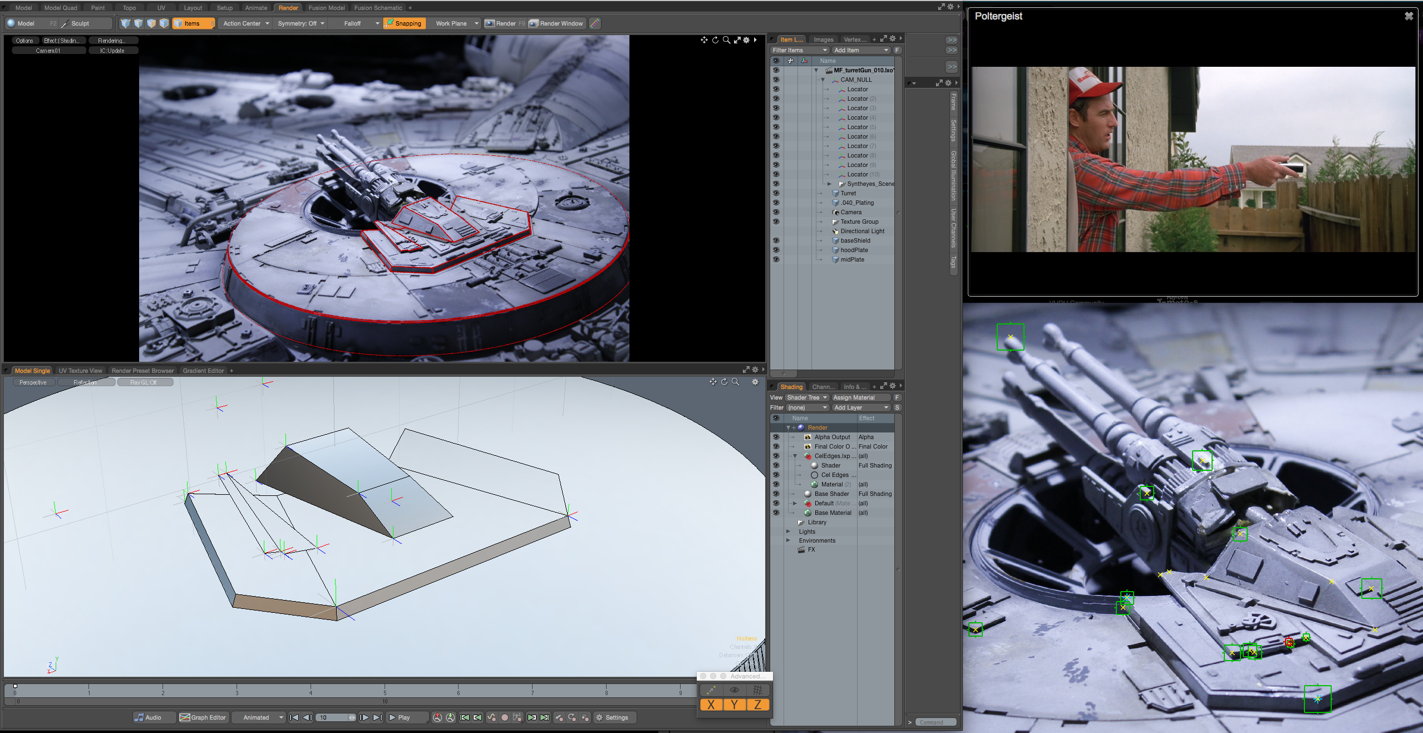This screenshot has width=1423, height=733.
Task: Toggle the X axis button
Action: (711, 705)
